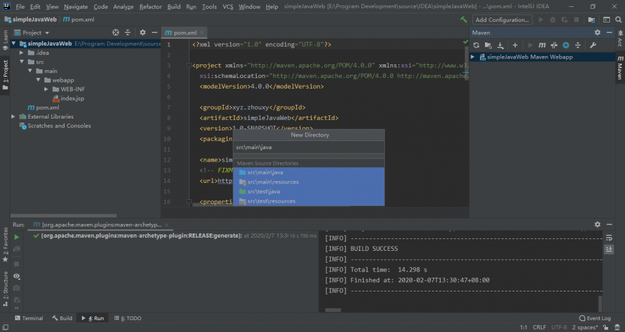The width and height of the screenshot is (625, 332).
Task: Toggle Maven Offline Mode icon
Action: [x=566, y=45]
